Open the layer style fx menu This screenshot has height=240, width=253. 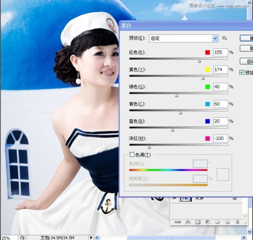pos(188,222)
